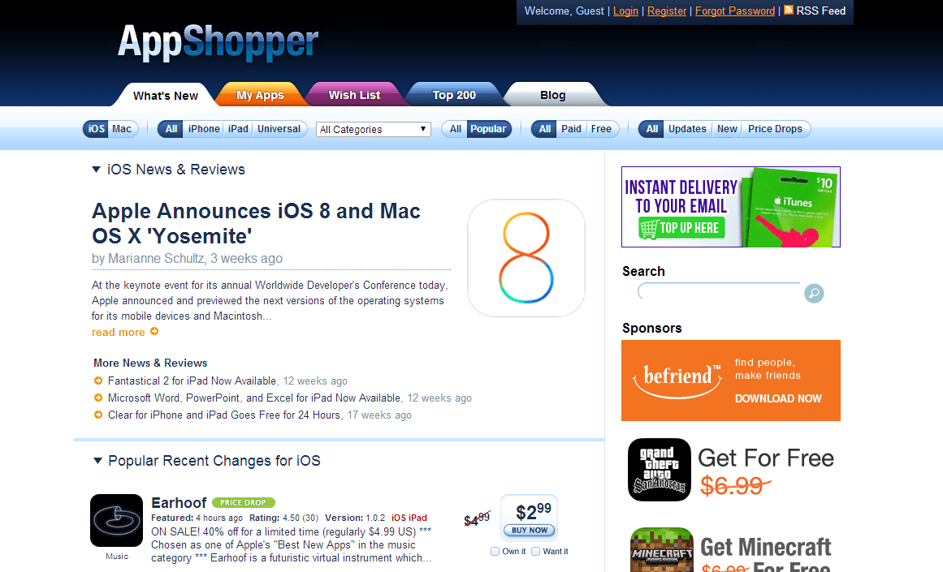The image size is (943, 572).
Task: Click bullet icon beside Microsoft Word news
Action: pos(98,398)
